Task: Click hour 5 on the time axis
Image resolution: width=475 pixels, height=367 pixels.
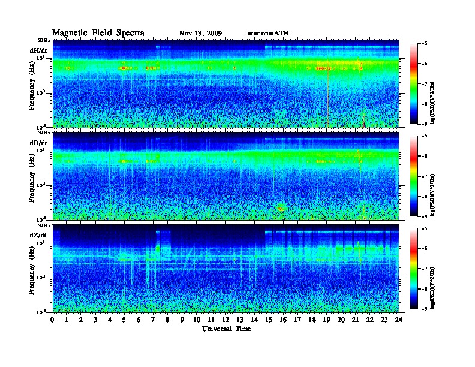Action: point(124,320)
